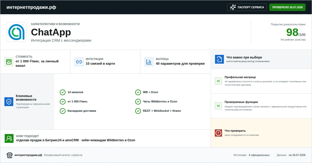Click the Проверено 26.07.2026 badge
Image resolution: width=312 pixels, height=163 pixels.
click(287, 7)
